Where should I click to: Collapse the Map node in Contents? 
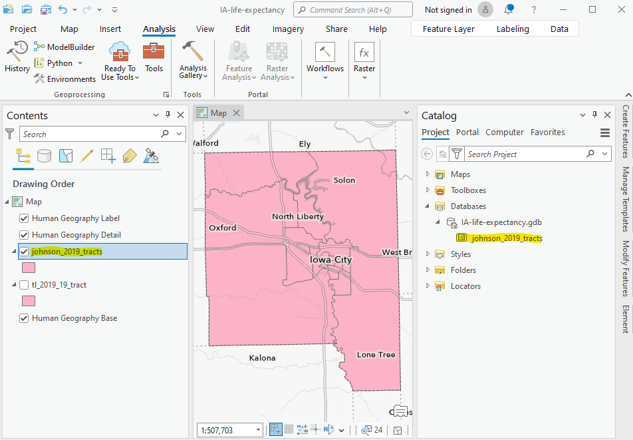pyautogui.click(x=7, y=201)
